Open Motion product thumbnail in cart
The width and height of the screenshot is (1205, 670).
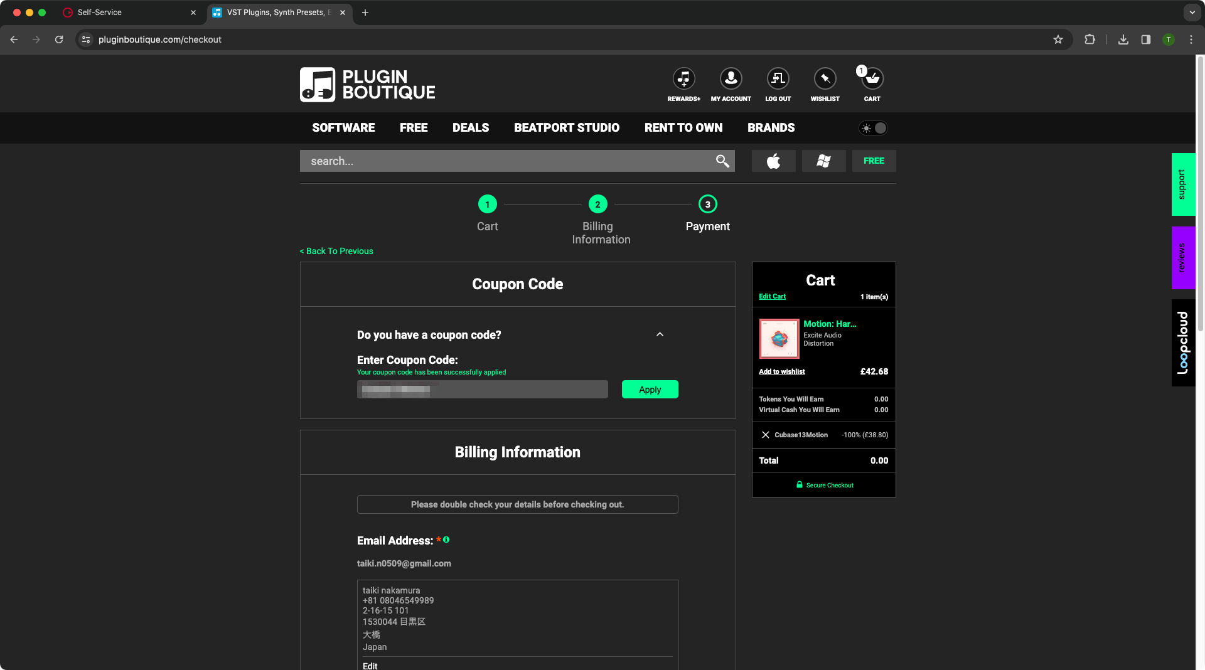click(x=779, y=339)
